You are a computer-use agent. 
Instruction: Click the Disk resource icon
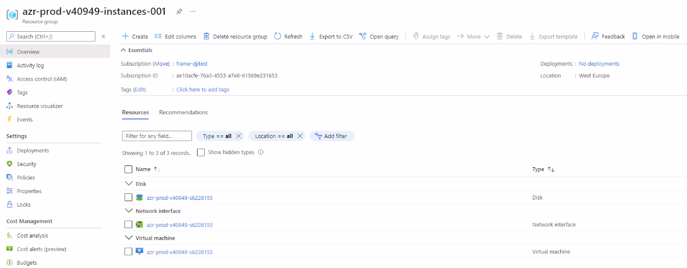tap(140, 198)
